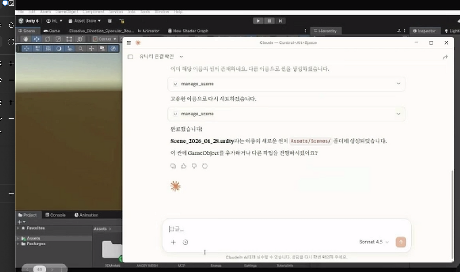Open the Animator tab
The height and width of the screenshot is (272, 460).
tap(148, 31)
